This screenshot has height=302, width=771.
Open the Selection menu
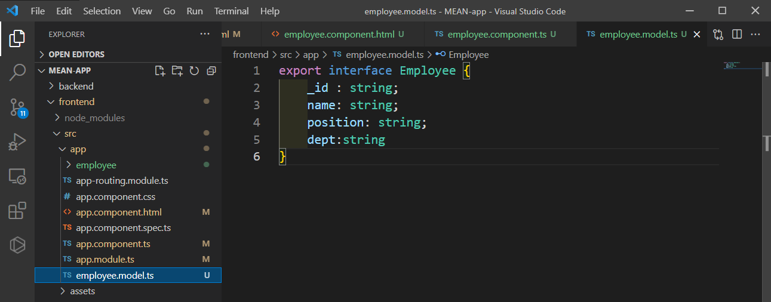coord(102,11)
